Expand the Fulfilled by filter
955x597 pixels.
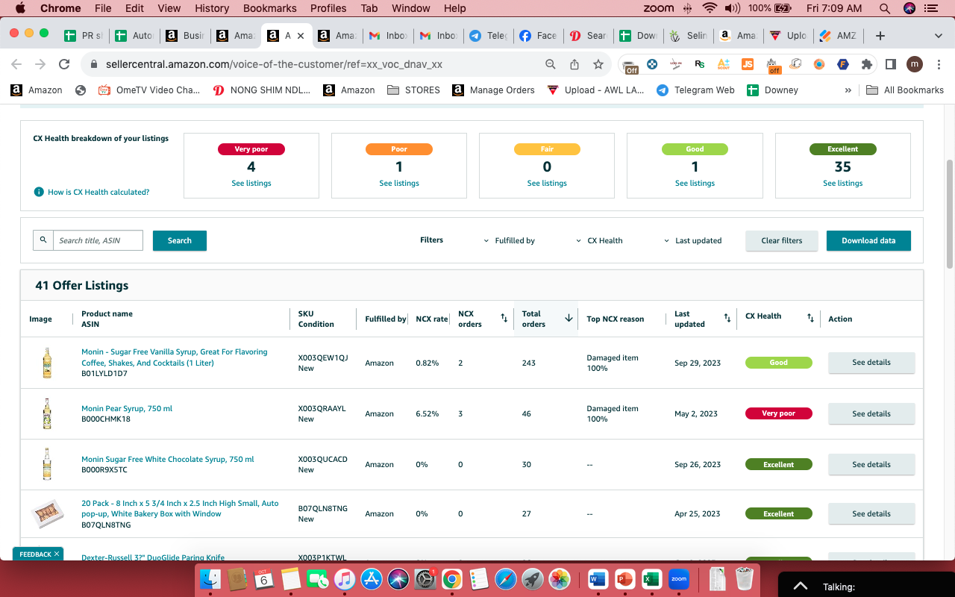510,241
